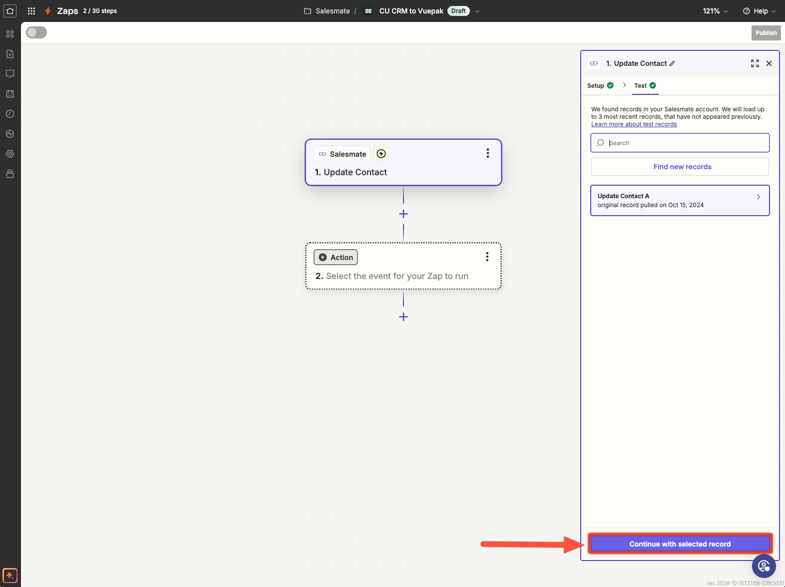This screenshot has width=785, height=587.
Task: Click Continue with selected record button
Action: click(x=680, y=544)
